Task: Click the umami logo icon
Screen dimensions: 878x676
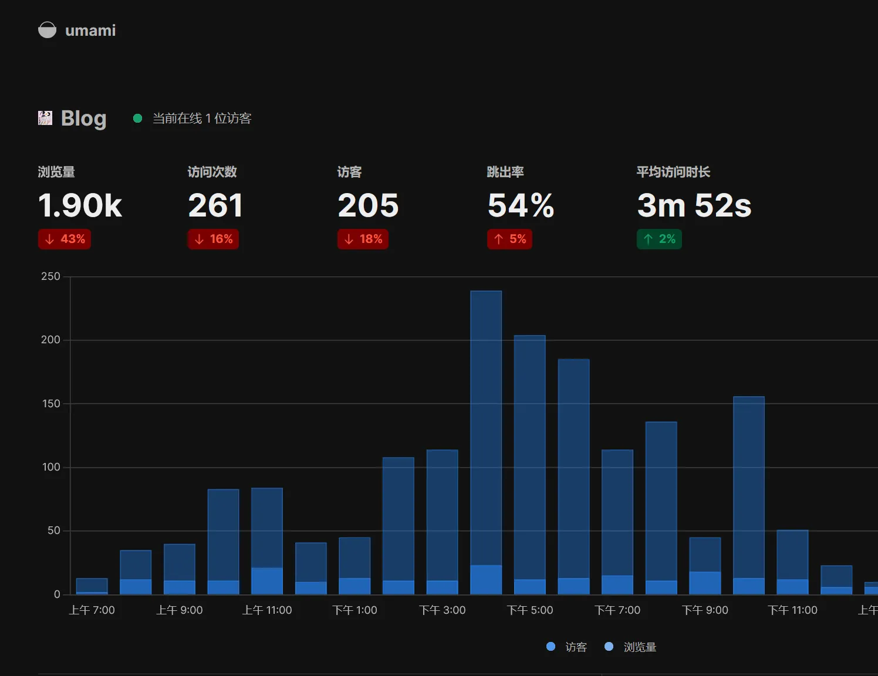Action: tap(47, 30)
